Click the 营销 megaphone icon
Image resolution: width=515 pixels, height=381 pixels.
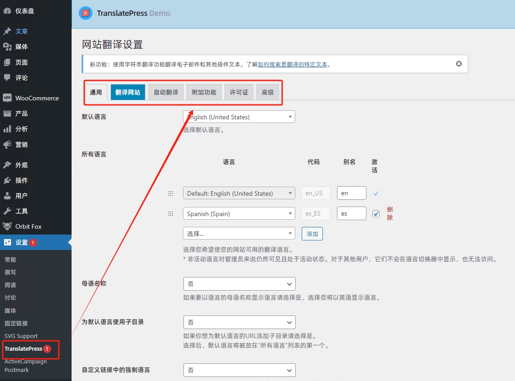[7, 145]
